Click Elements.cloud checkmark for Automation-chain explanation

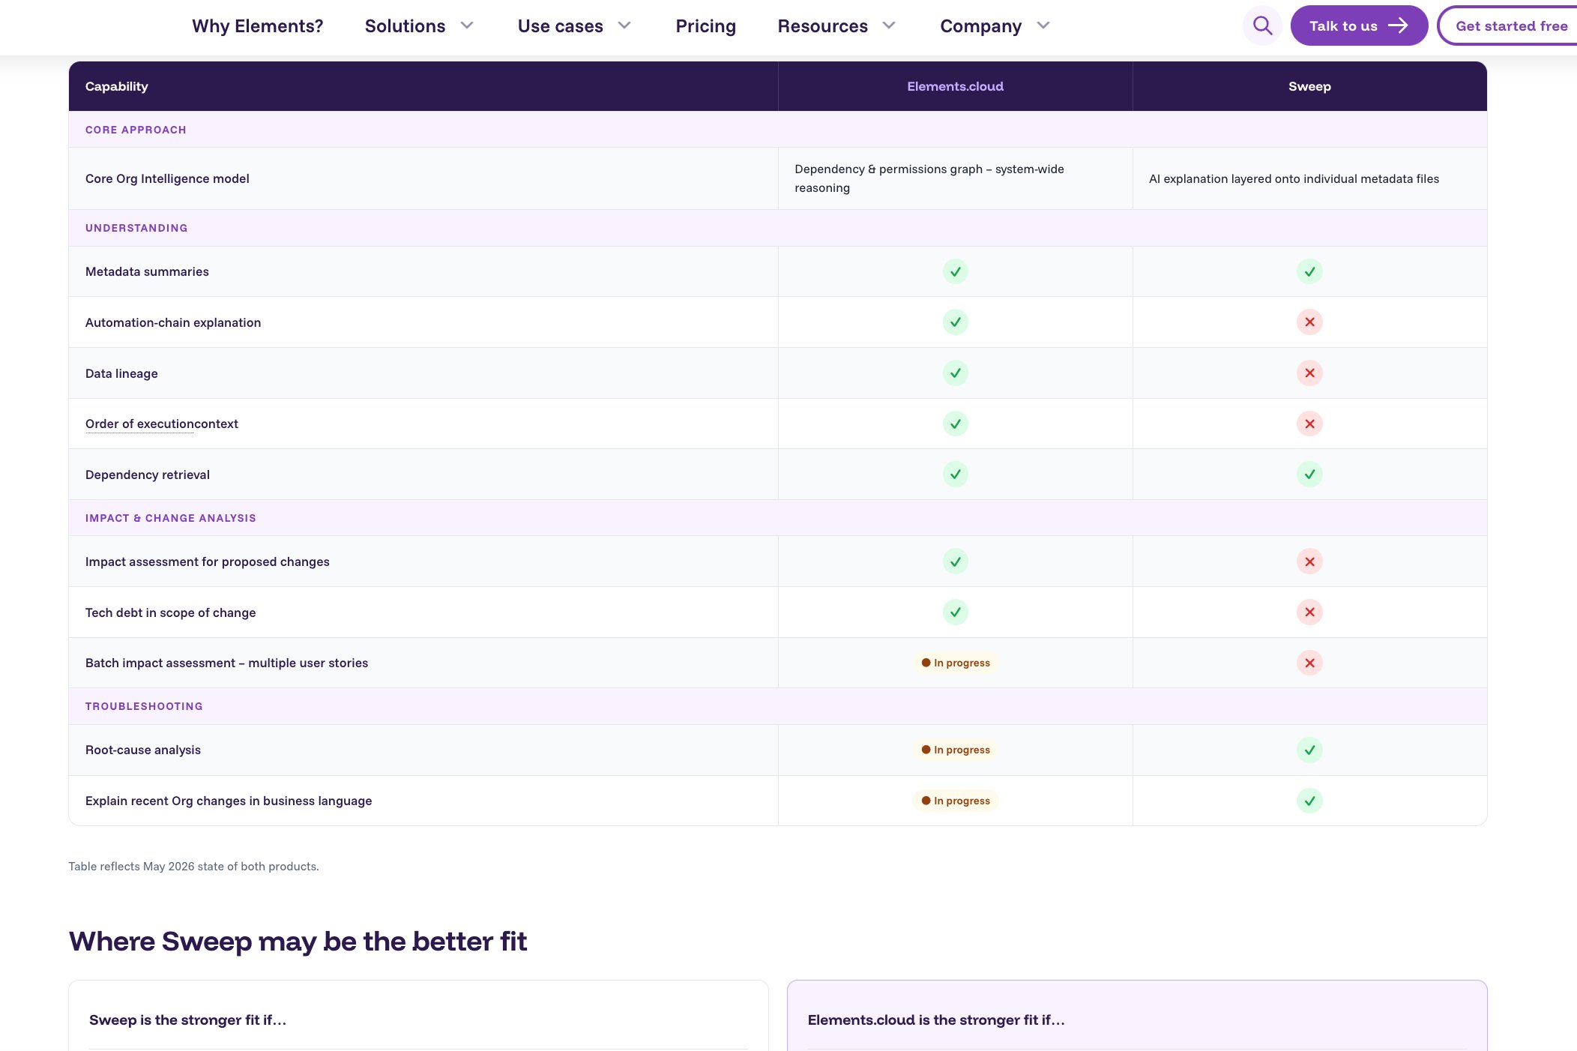[x=955, y=322]
